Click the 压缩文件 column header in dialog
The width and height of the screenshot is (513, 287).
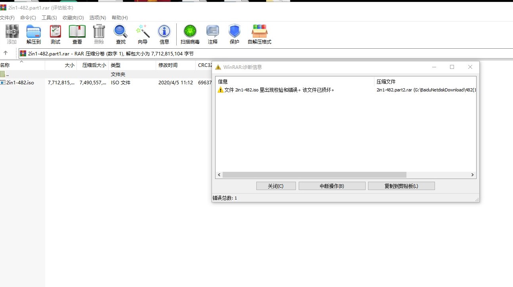pyautogui.click(x=425, y=82)
